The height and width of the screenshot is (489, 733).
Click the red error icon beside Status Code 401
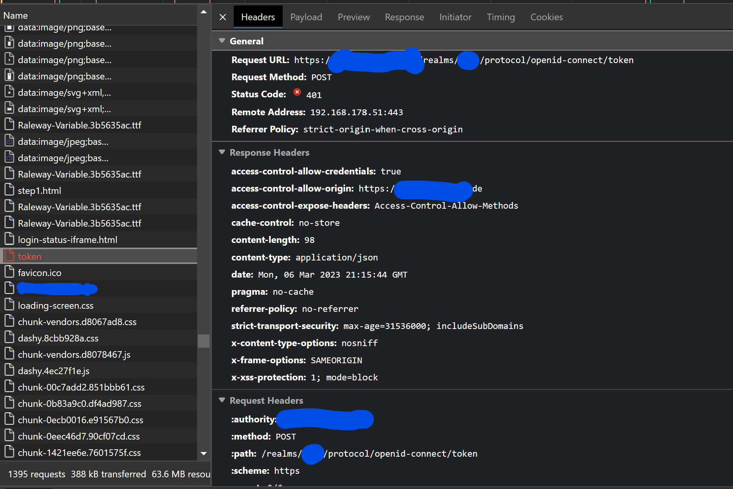297,92
